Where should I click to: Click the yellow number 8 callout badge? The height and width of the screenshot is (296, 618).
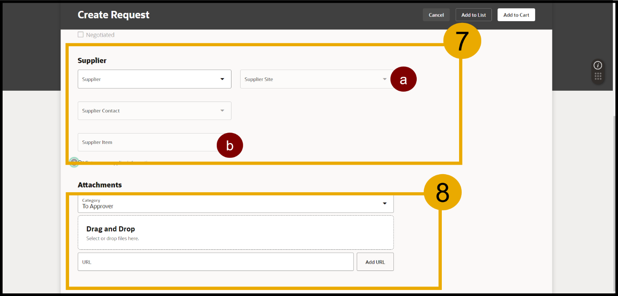442,193
